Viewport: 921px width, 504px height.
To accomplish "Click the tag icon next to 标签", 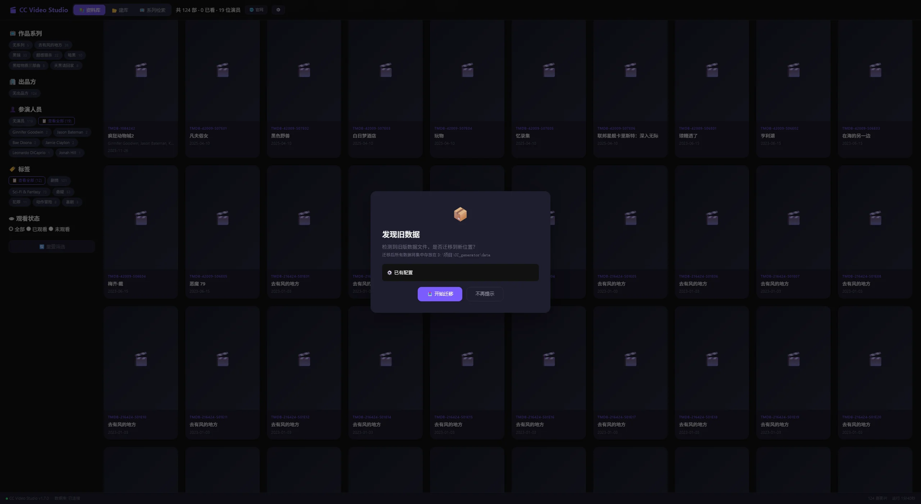I will coord(13,169).
